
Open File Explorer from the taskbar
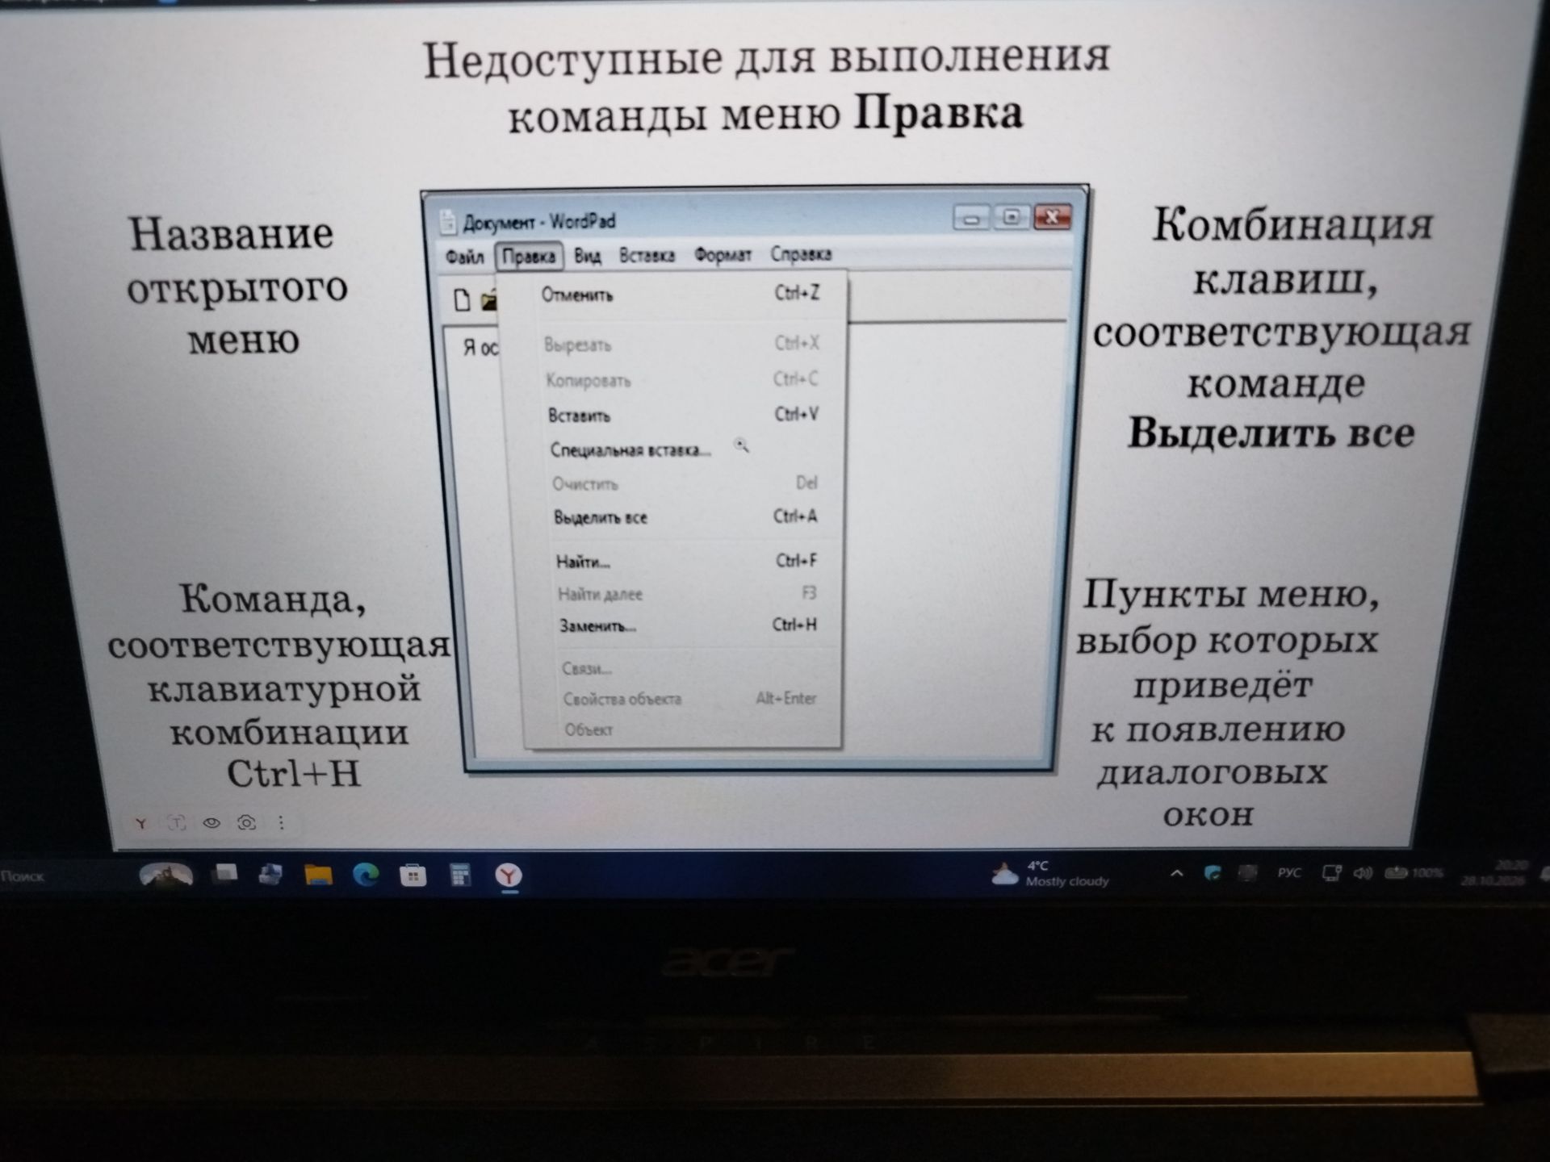318,876
